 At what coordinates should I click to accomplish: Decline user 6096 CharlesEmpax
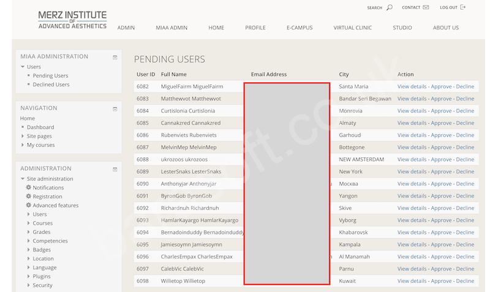pos(465,256)
